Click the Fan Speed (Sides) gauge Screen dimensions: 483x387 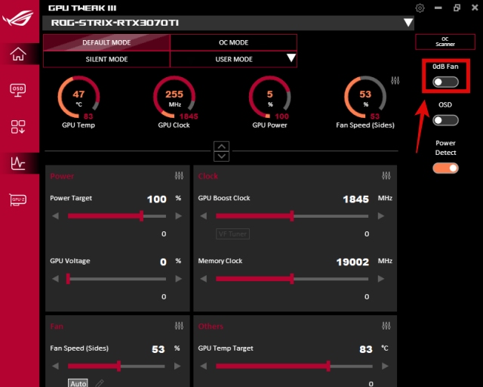point(365,98)
